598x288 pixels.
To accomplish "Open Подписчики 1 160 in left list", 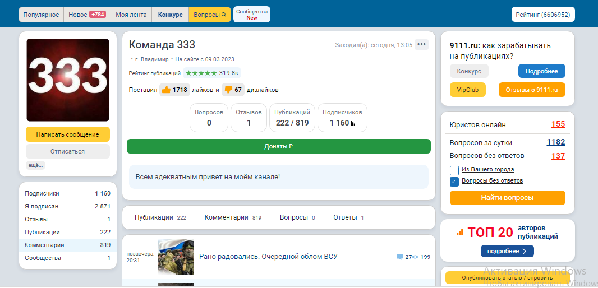I will coord(68,193).
